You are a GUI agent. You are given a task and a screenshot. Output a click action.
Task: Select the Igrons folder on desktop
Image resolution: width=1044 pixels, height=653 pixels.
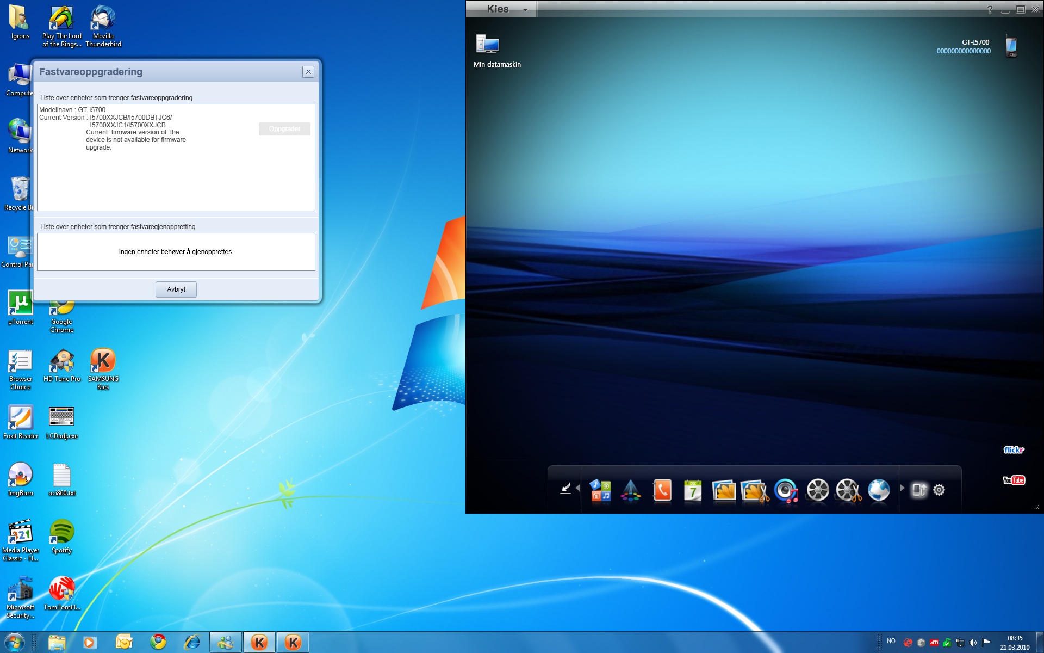pos(20,22)
